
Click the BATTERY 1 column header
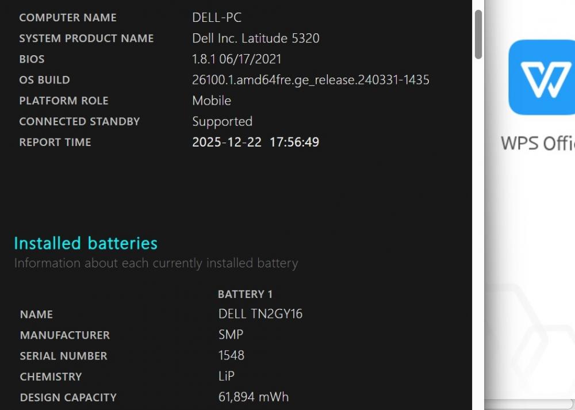click(x=245, y=294)
